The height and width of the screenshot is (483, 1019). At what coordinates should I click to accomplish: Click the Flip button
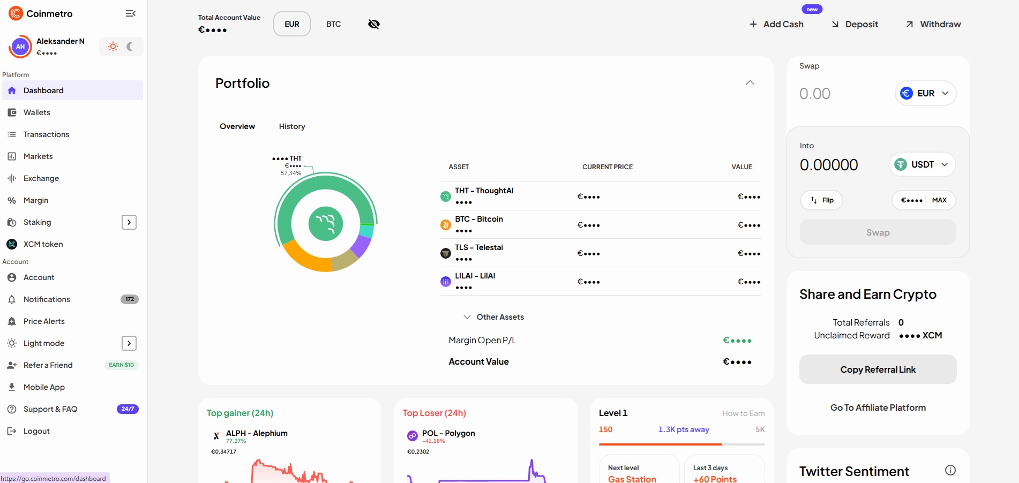(x=821, y=200)
